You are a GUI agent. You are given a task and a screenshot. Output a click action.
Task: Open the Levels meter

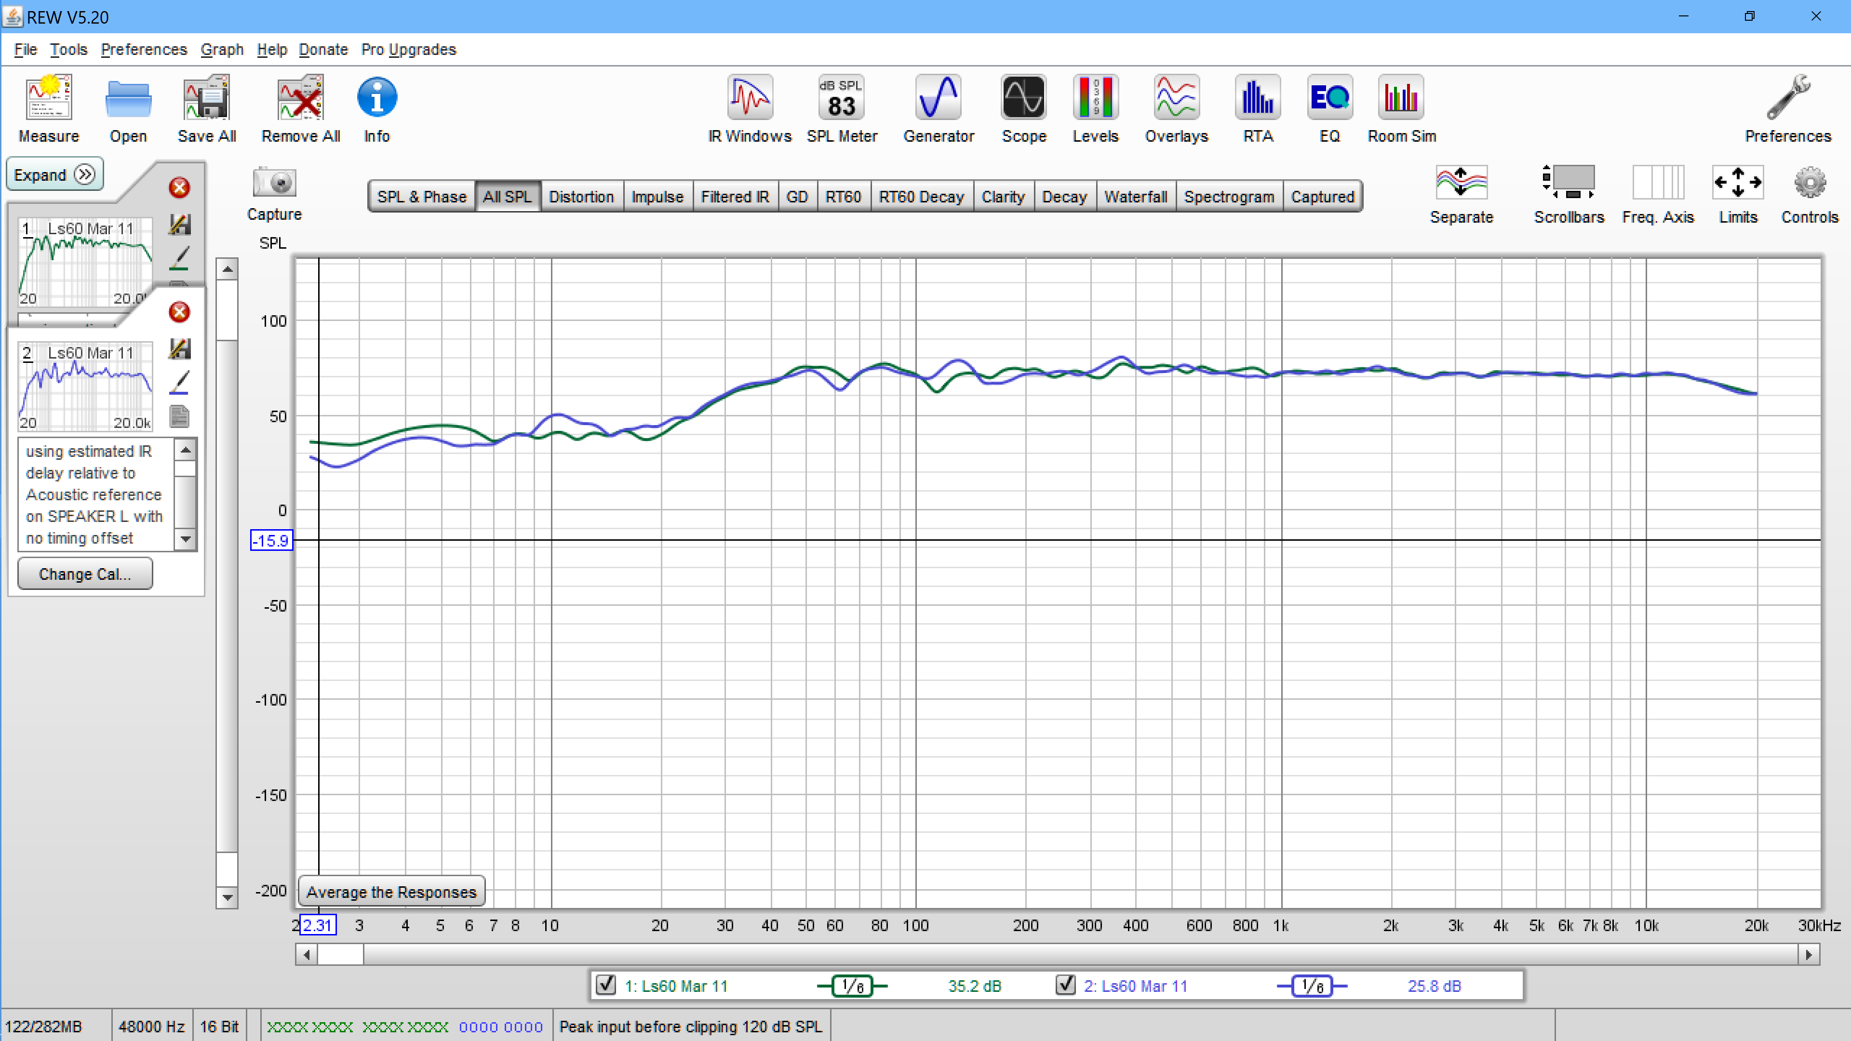point(1096,98)
